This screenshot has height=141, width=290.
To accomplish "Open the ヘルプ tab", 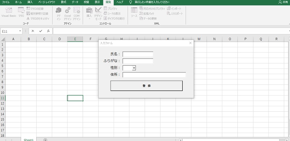I will coord(120,2).
